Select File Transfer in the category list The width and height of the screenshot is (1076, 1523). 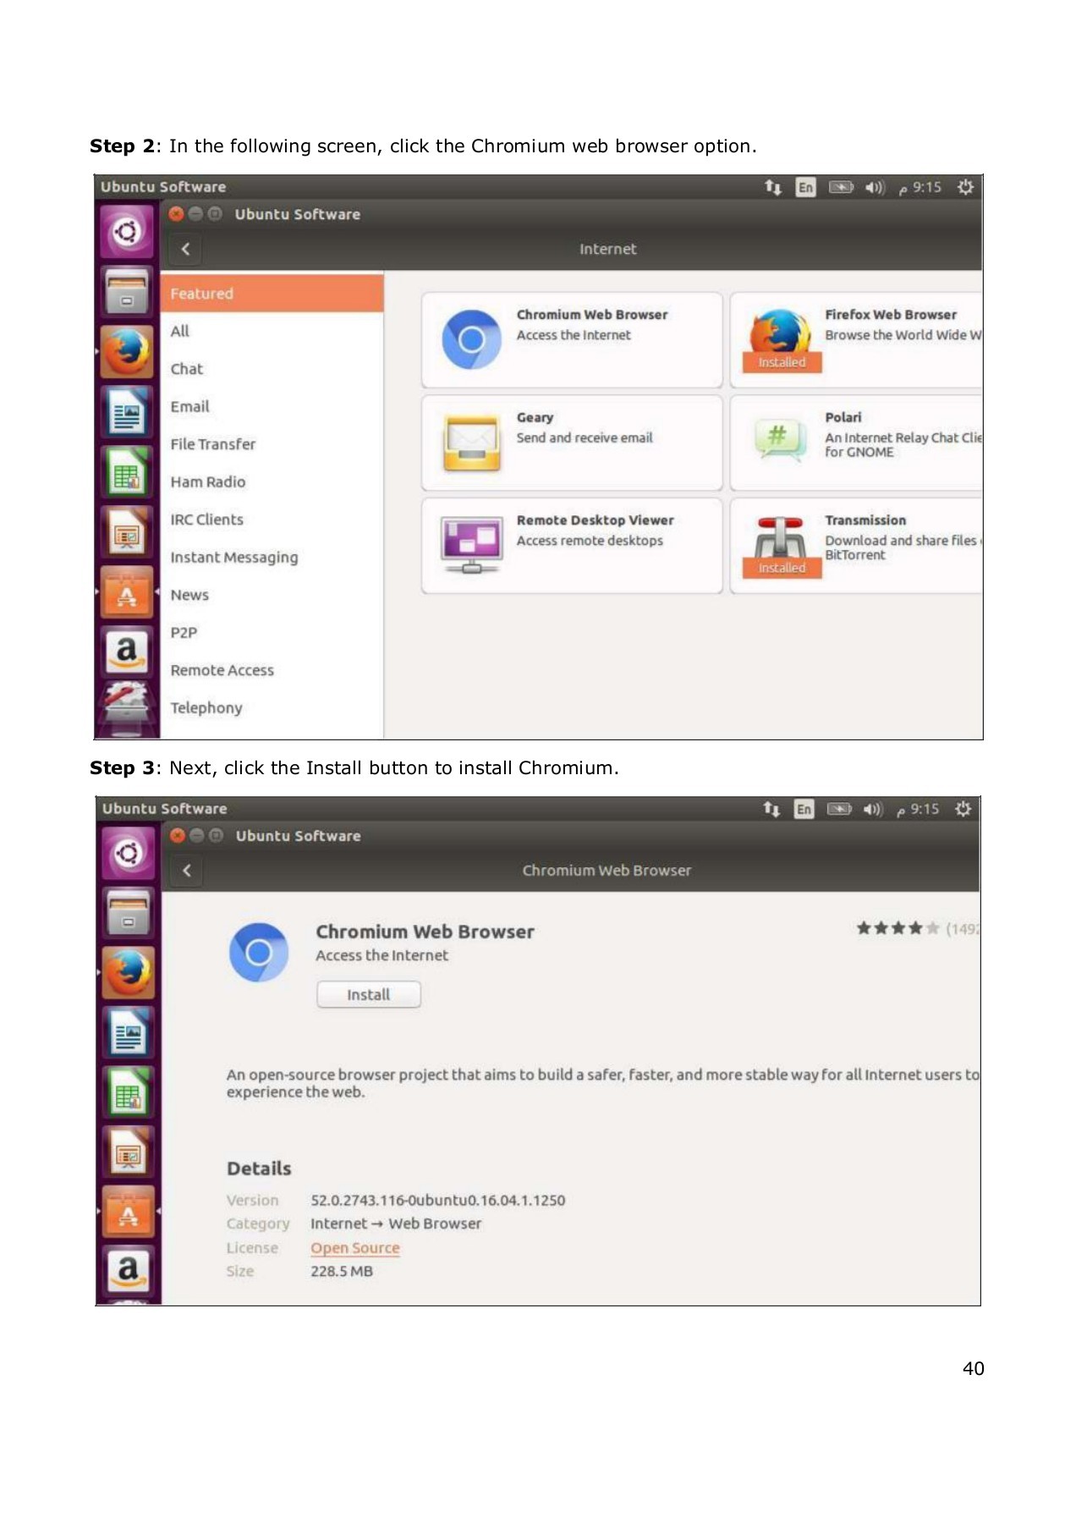click(212, 444)
